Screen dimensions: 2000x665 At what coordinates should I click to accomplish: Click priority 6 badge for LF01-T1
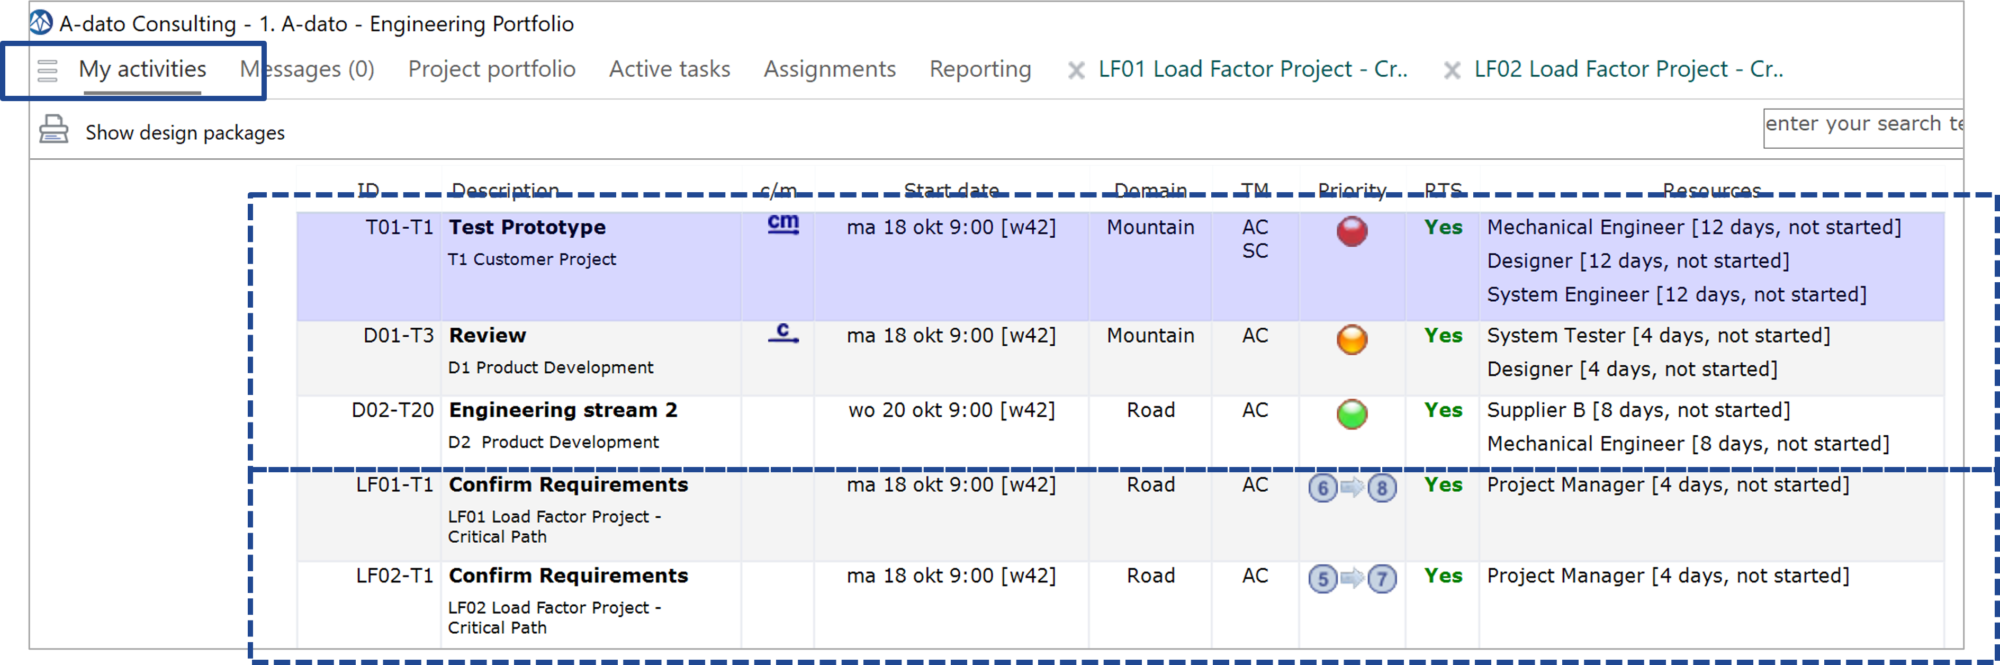(1322, 488)
